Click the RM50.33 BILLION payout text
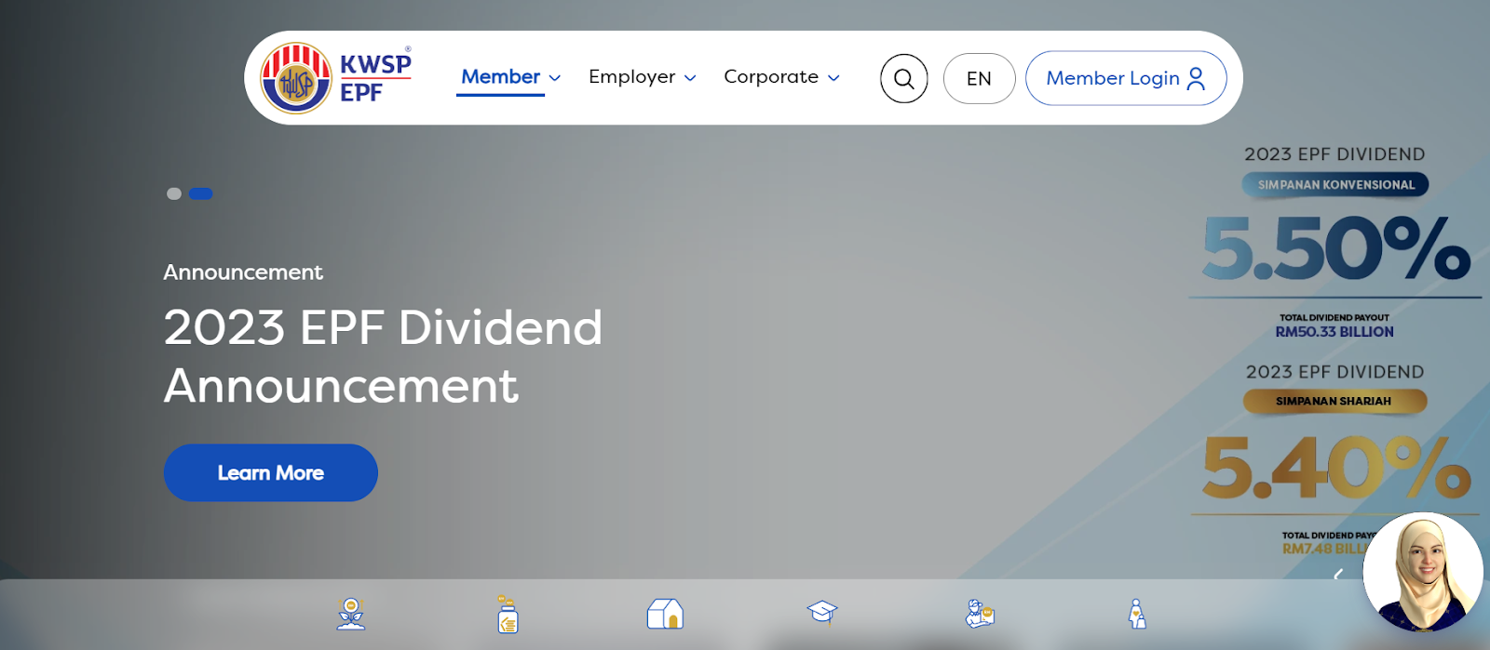 [1334, 332]
